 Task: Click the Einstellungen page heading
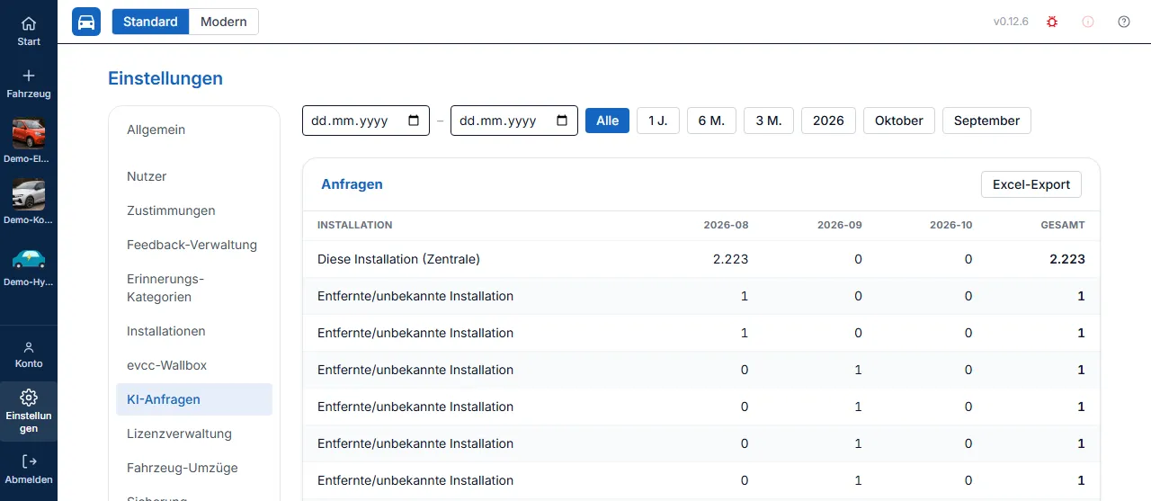[165, 78]
